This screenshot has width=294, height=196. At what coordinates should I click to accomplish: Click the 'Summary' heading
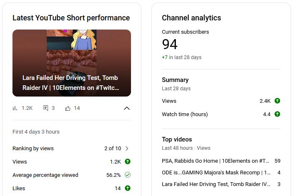tap(175, 80)
